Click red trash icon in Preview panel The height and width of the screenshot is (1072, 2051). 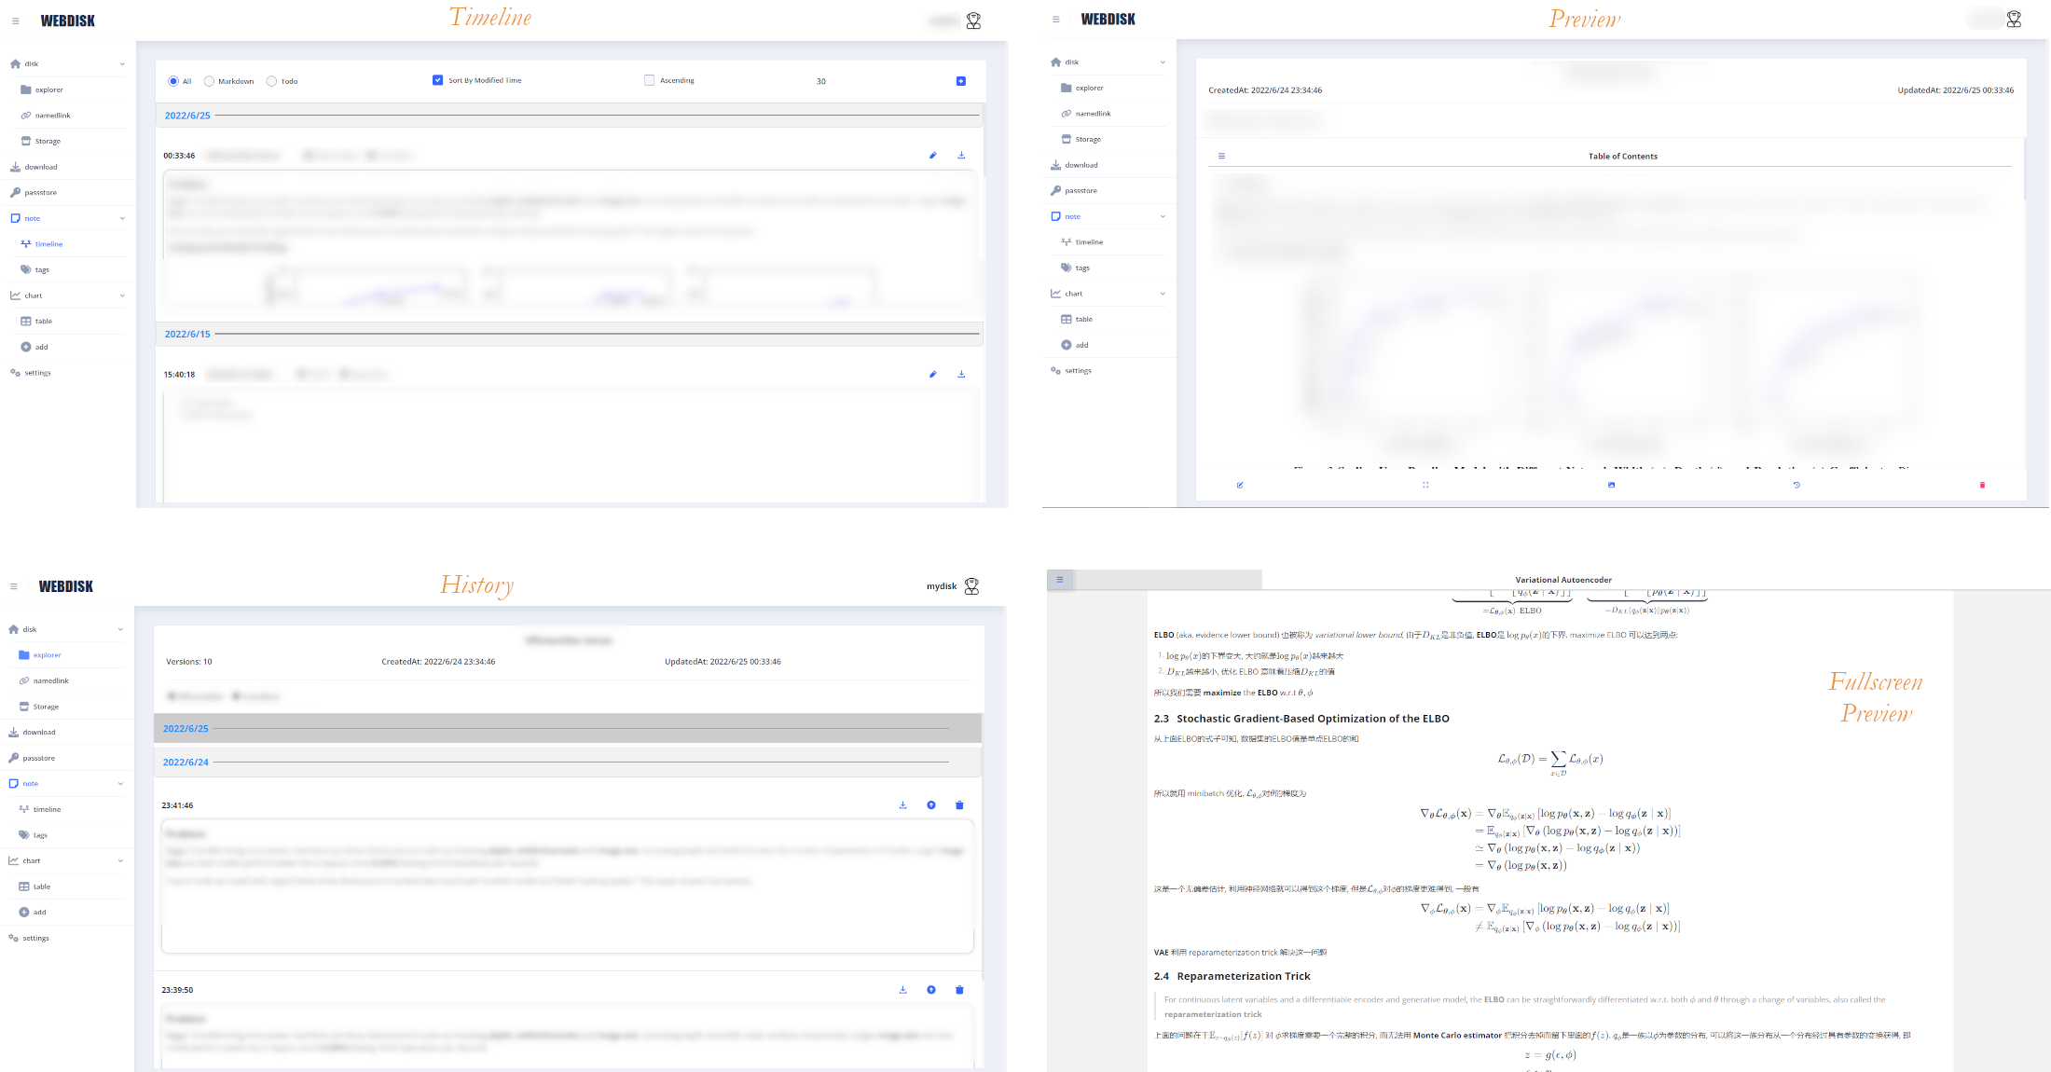[1982, 486]
